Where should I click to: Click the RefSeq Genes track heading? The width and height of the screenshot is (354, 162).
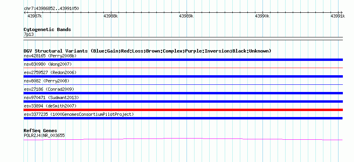(40, 131)
